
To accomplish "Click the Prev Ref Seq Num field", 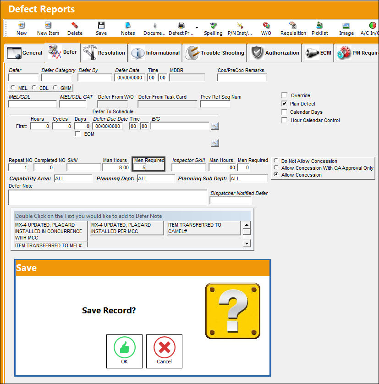I will coord(215,104).
